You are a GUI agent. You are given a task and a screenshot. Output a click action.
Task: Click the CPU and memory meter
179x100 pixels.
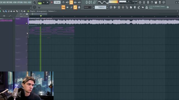click(128, 2)
